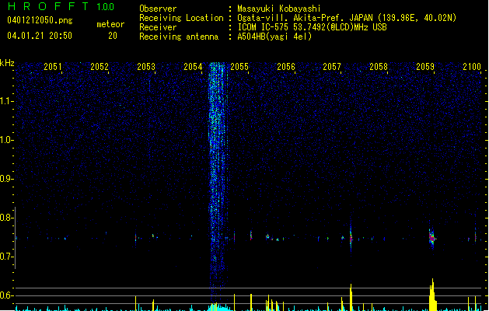Screen dimensions: 489x311
Task: Click the 2057 time marker
Action: point(332,67)
